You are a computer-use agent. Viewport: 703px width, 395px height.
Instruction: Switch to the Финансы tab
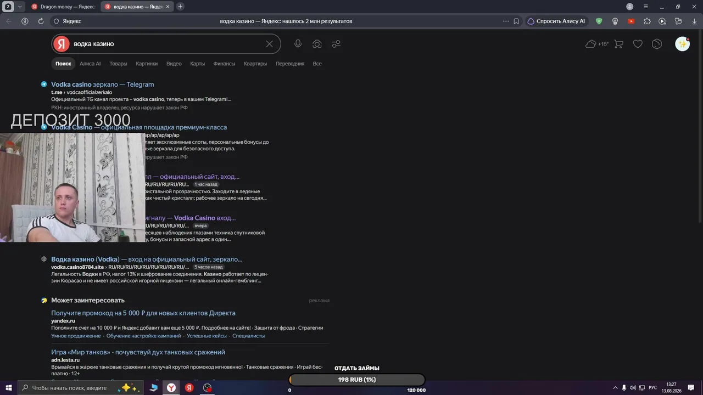click(x=224, y=64)
